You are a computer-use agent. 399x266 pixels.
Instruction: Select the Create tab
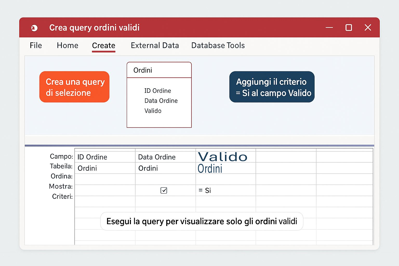pyautogui.click(x=103, y=45)
